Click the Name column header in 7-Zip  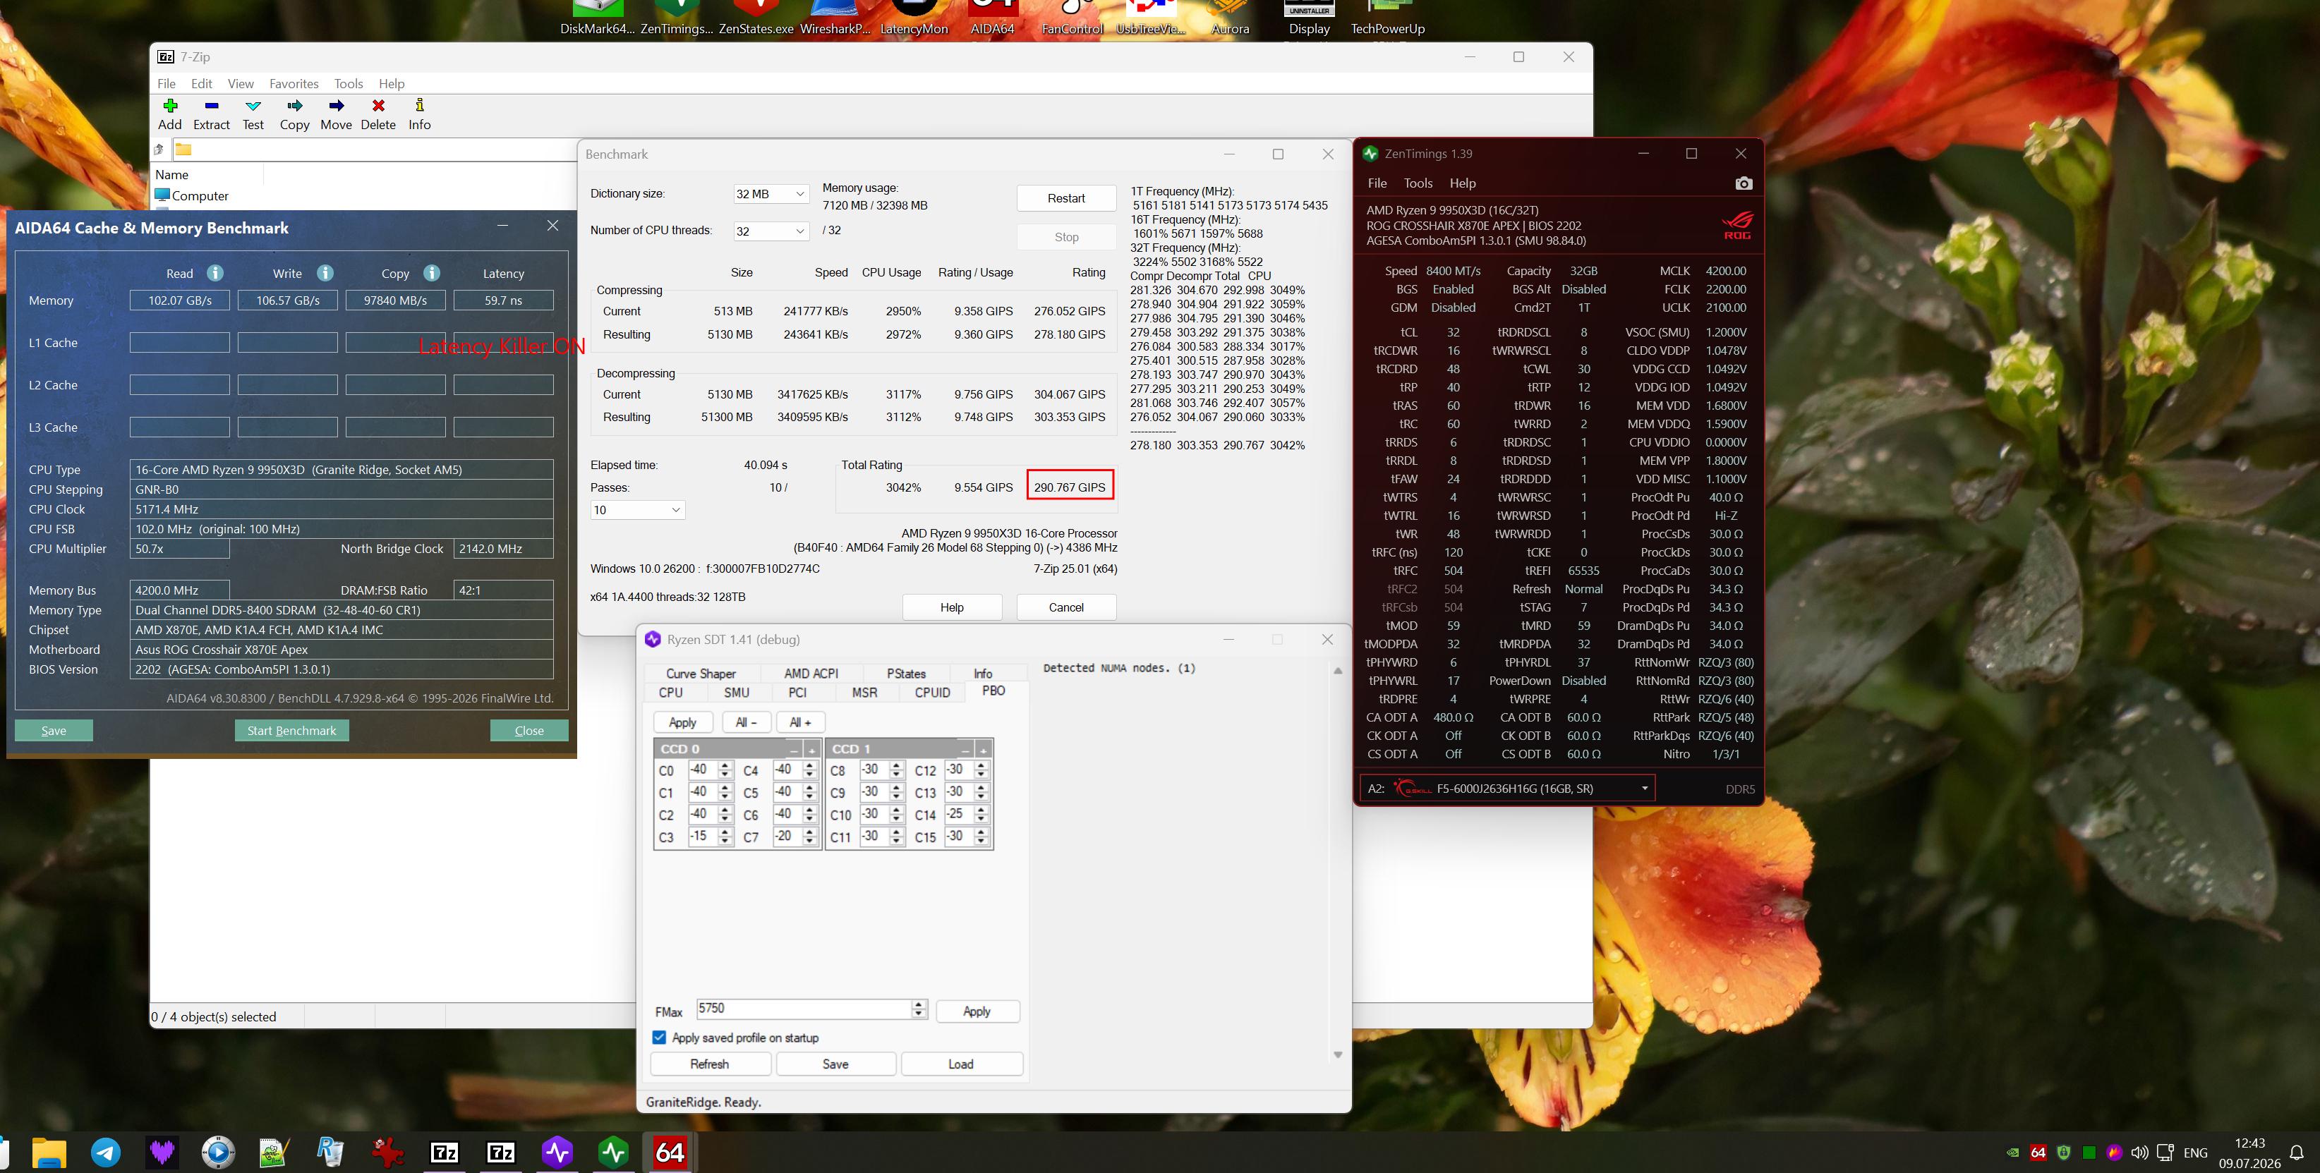tap(207, 175)
